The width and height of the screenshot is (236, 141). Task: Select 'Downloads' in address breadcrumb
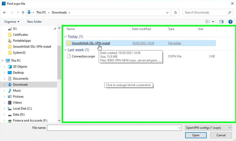point(59,12)
